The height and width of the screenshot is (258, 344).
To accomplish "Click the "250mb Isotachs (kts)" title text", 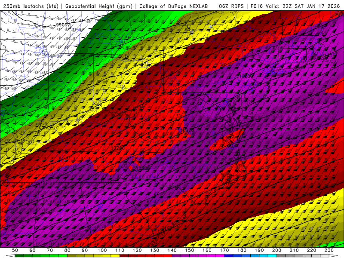I will click(x=31, y=6).
